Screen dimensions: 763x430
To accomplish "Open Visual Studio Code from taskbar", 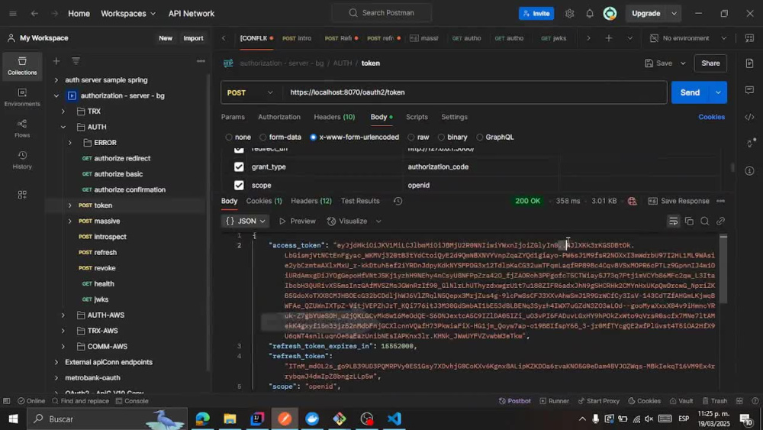I will pyautogui.click(x=394, y=419).
